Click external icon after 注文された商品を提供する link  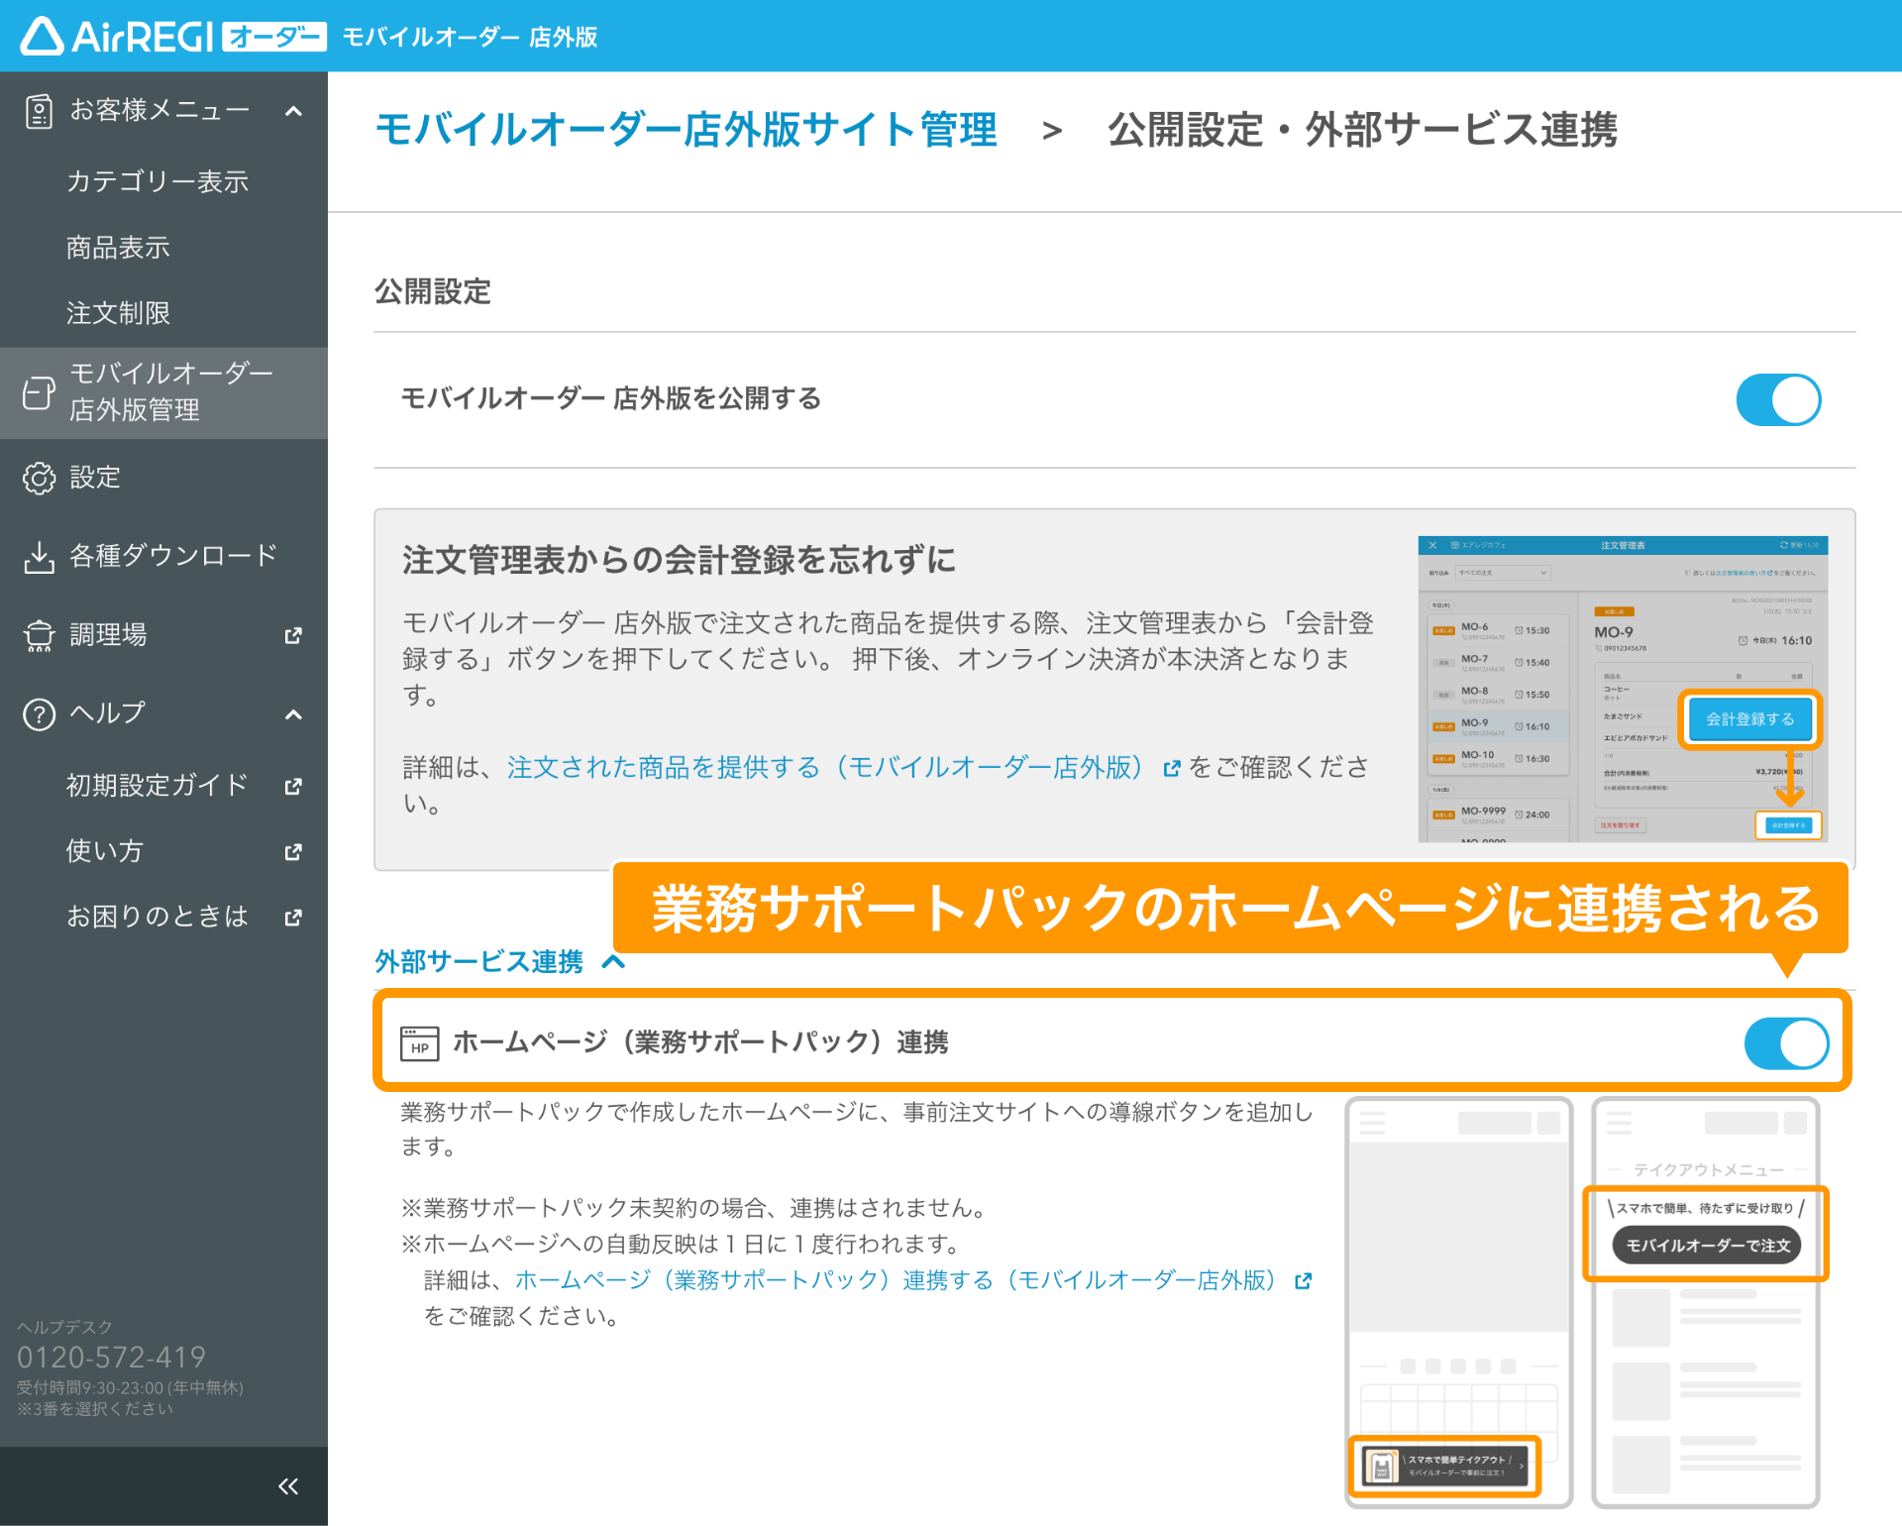tap(1172, 768)
